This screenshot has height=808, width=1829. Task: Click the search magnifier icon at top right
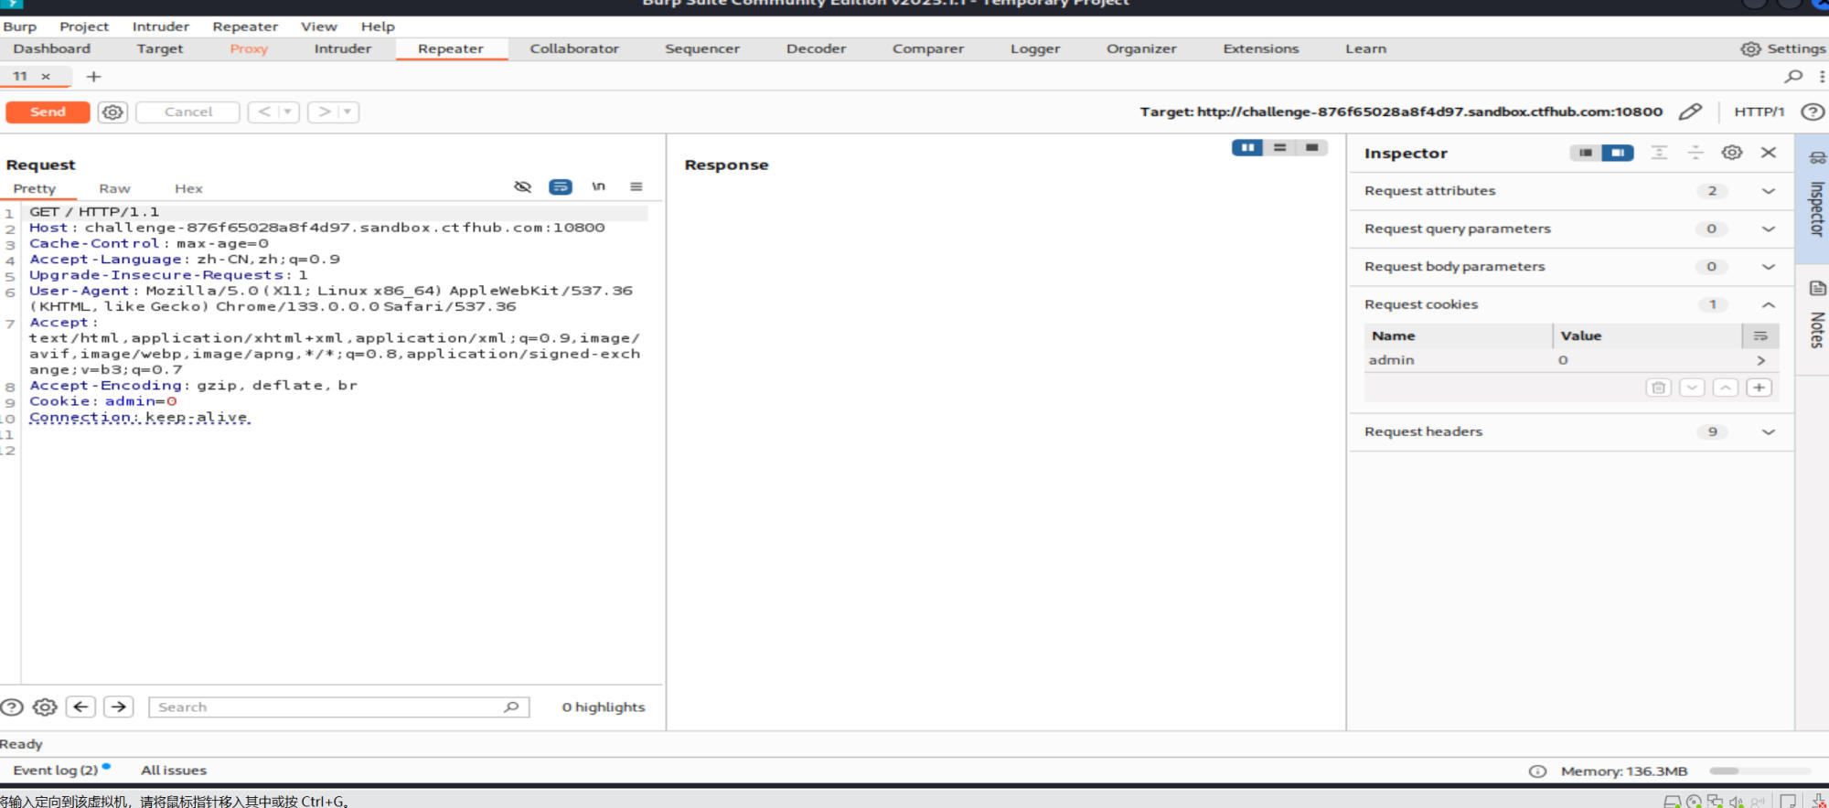tap(1793, 77)
